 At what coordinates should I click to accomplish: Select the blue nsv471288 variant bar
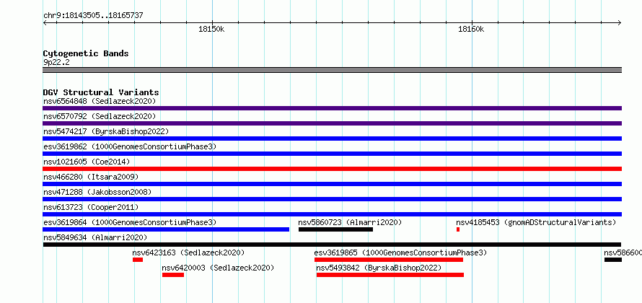point(332,199)
